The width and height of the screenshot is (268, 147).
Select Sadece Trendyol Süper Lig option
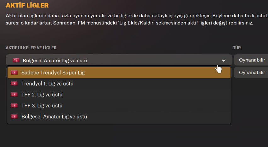tap(53, 73)
